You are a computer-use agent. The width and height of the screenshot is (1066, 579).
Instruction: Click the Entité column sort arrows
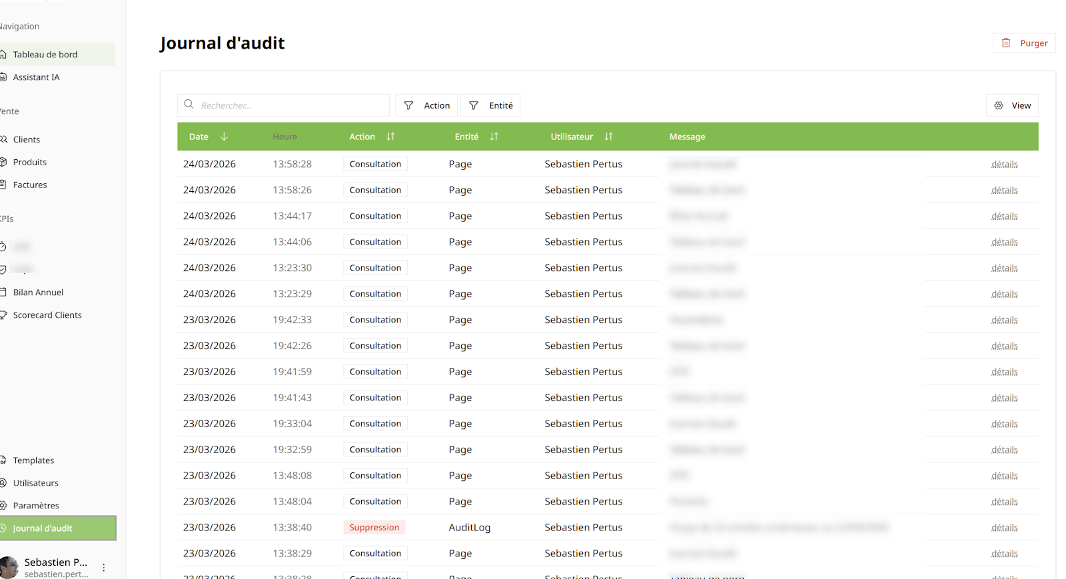click(x=494, y=137)
